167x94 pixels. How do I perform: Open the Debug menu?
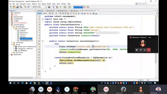click(x=44, y=4)
